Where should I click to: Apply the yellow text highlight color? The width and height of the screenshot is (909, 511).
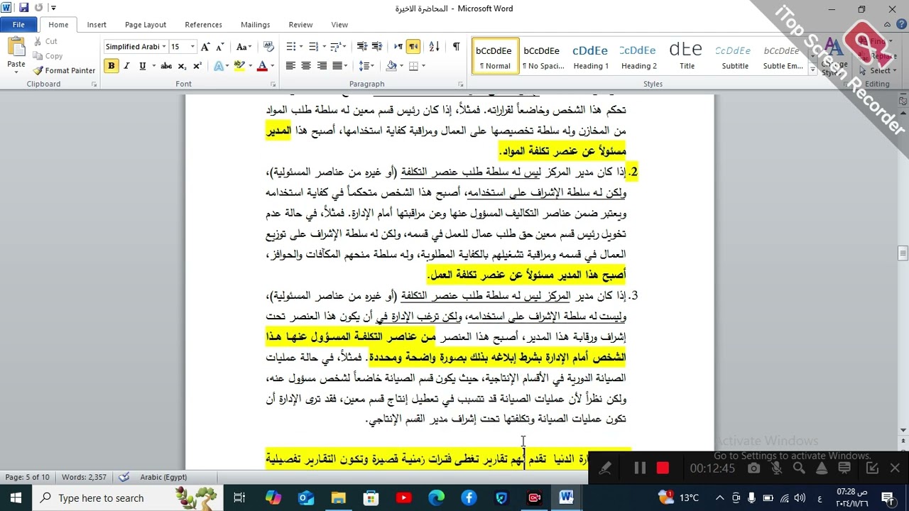240,66
